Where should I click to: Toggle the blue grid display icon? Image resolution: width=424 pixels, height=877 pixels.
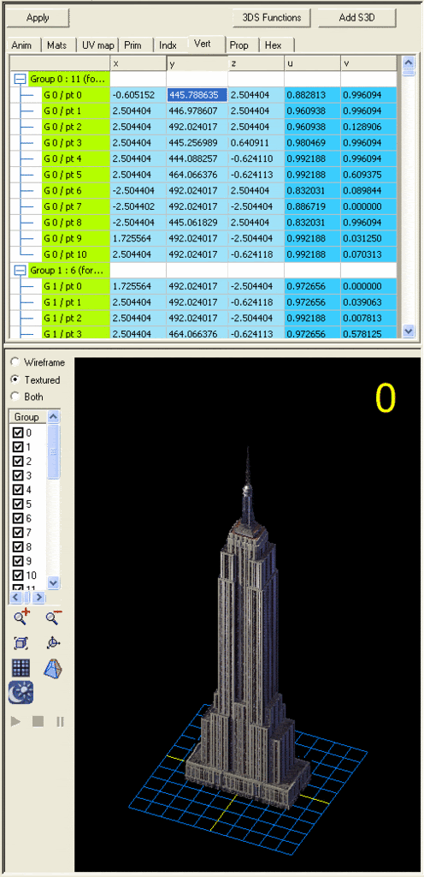point(21,668)
